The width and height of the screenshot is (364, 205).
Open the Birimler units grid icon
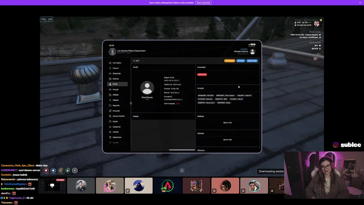click(x=110, y=79)
